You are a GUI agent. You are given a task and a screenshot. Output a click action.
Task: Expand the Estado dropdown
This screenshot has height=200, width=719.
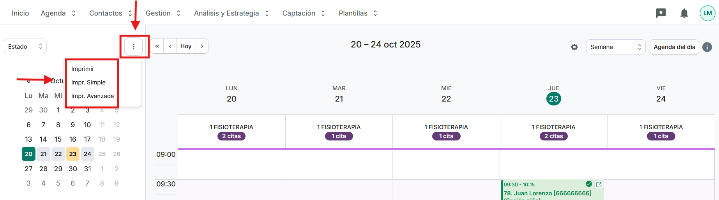25,47
